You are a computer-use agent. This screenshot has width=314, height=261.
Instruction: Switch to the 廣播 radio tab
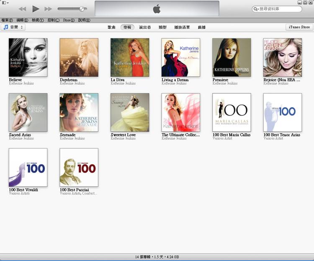202,27
